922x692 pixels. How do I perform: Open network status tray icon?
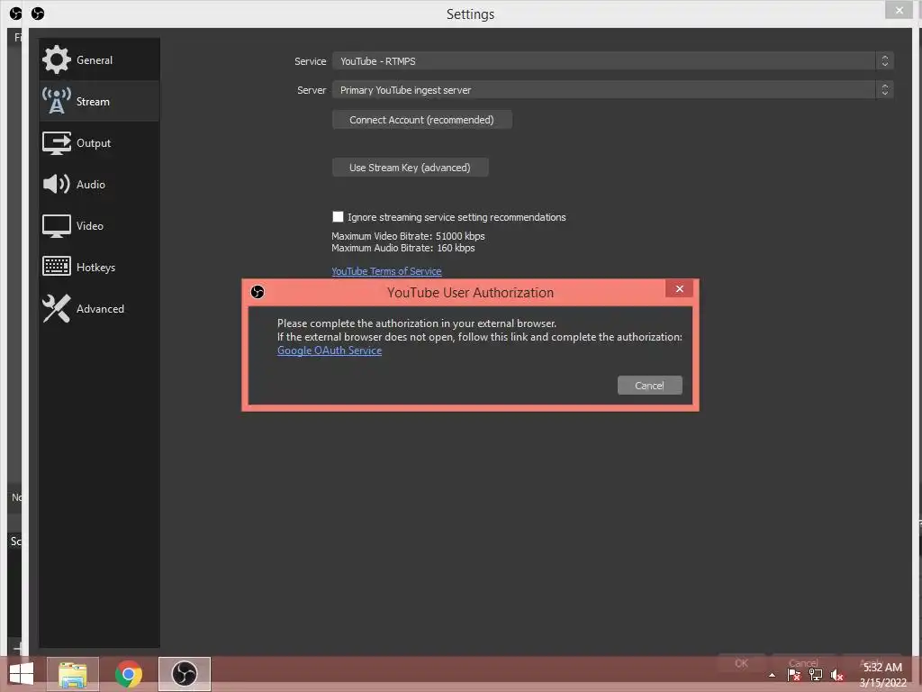tap(816, 675)
